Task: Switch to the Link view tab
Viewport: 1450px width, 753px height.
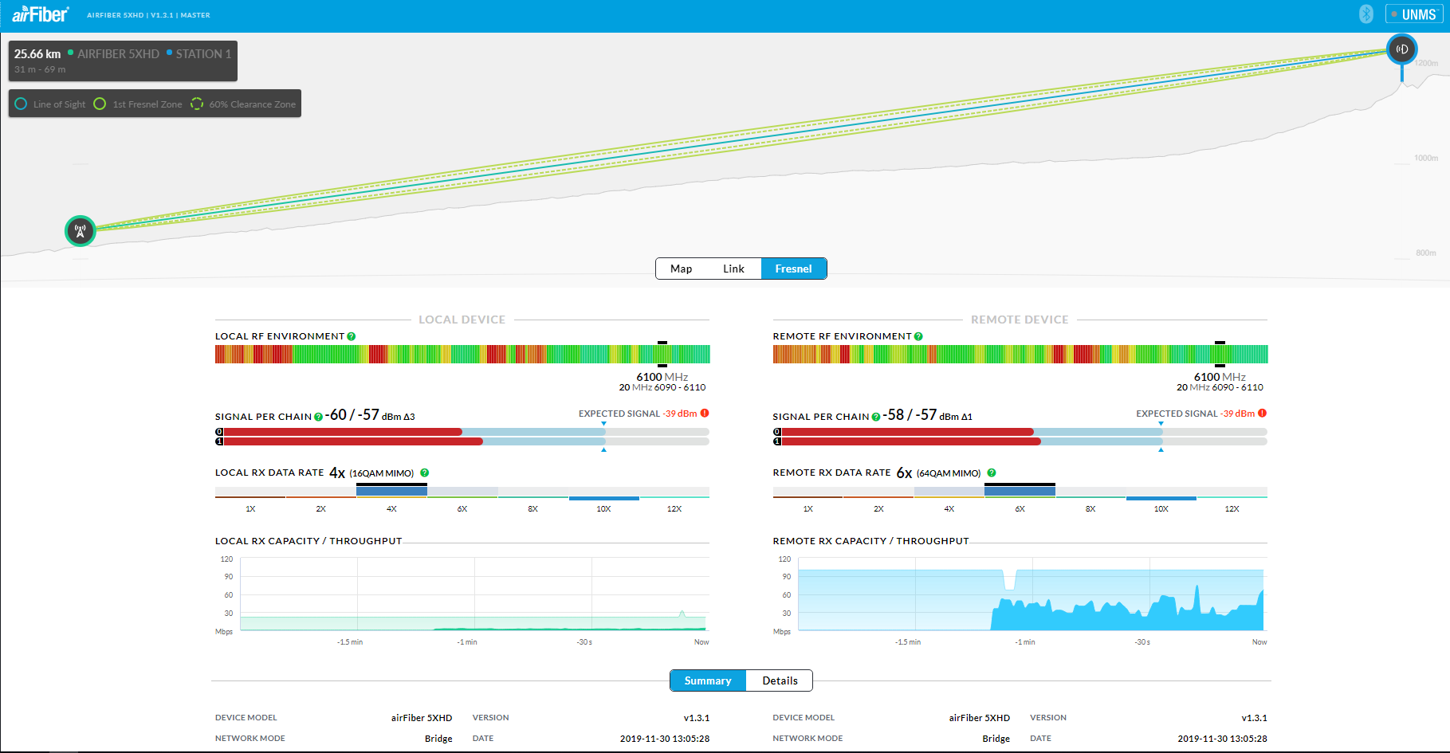Action: 733,269
